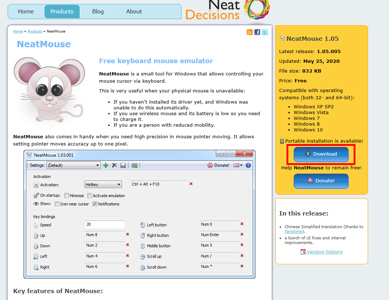
Task: Clear the Scroll up binding
Action: [242, 256]
